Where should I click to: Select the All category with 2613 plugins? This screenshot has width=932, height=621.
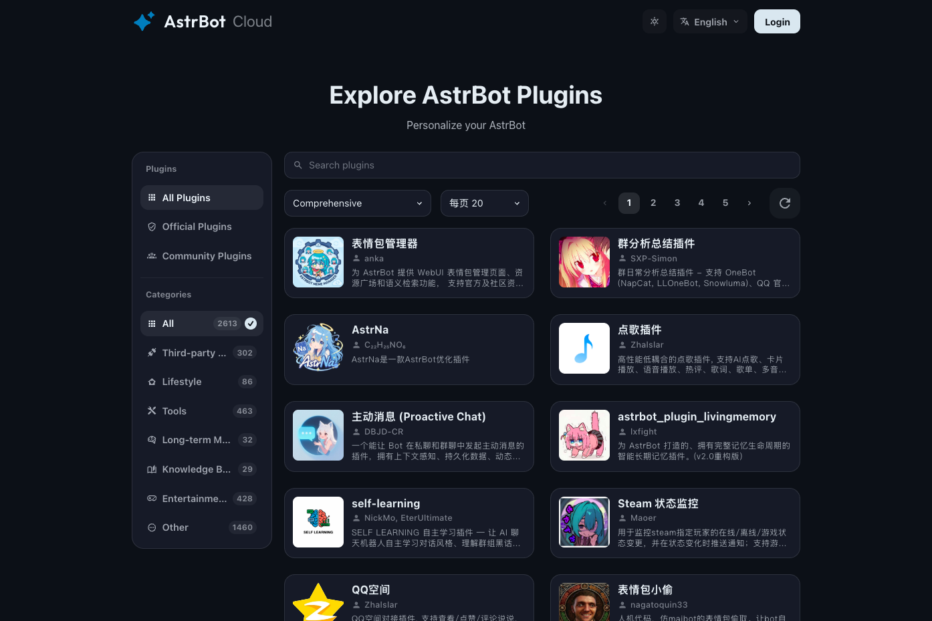[202, 324]
